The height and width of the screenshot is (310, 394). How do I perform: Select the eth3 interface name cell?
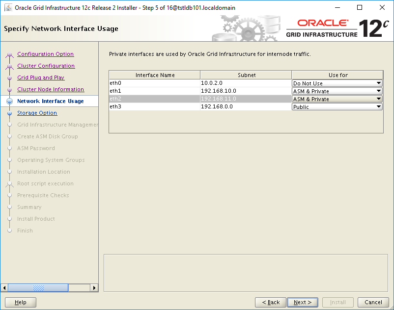click(155, 106)
